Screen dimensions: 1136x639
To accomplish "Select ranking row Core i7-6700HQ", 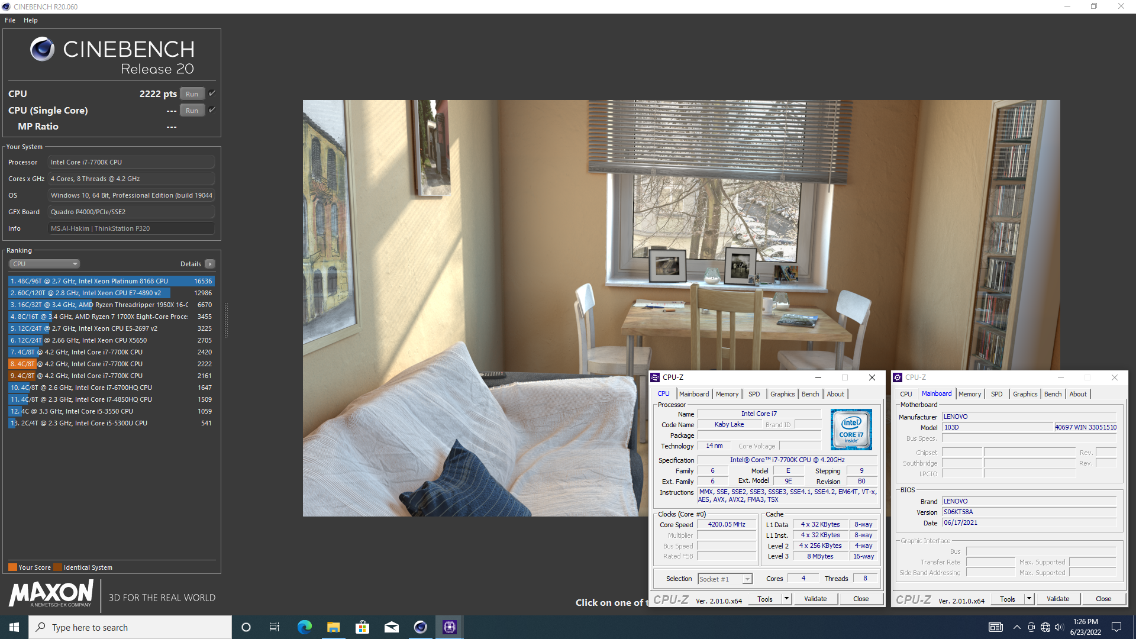I will [x=111, y=388].
